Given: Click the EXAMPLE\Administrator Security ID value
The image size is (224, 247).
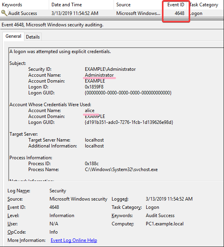Looking at the screenshot, I should click(x=110, y=69).
